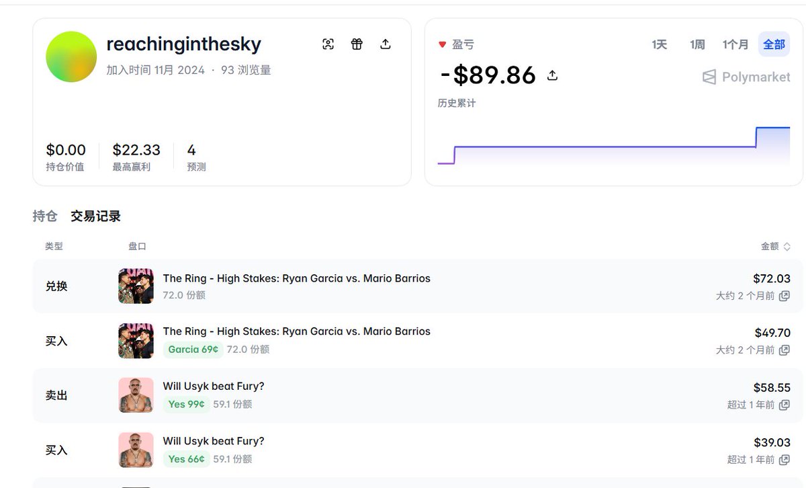Select the 1个月 time range
The image size is (806, 488).
click(x=735, y=44)
